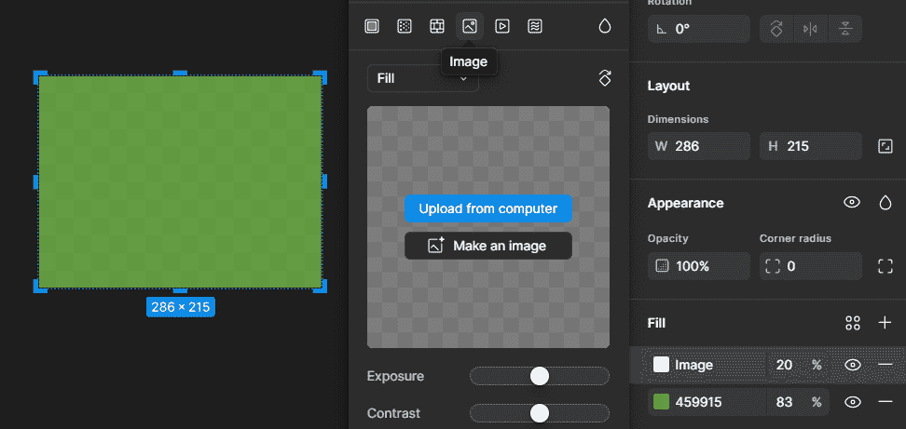
Task: Click Upload from computer button
Action: pos(488,208)
